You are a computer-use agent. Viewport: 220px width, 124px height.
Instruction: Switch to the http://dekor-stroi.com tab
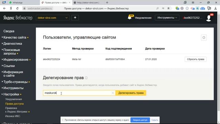[x=88, y=2]
